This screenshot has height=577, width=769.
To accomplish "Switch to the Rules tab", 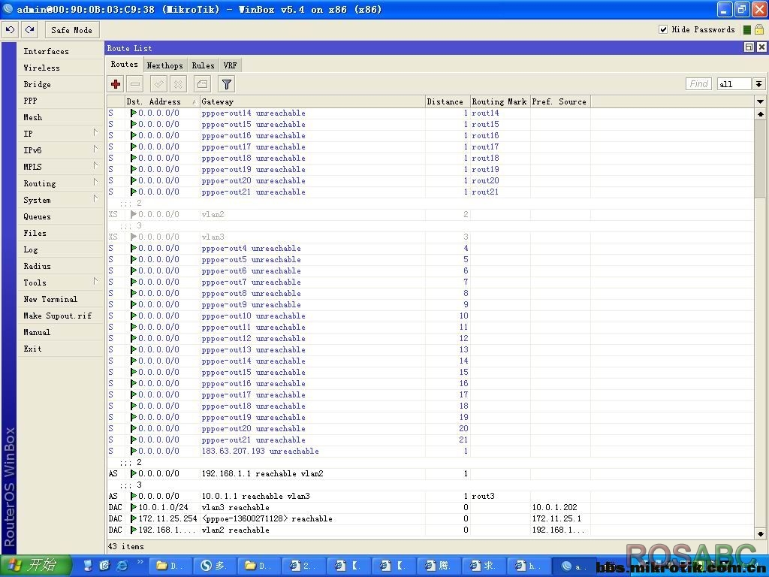I will coord(203,65).
